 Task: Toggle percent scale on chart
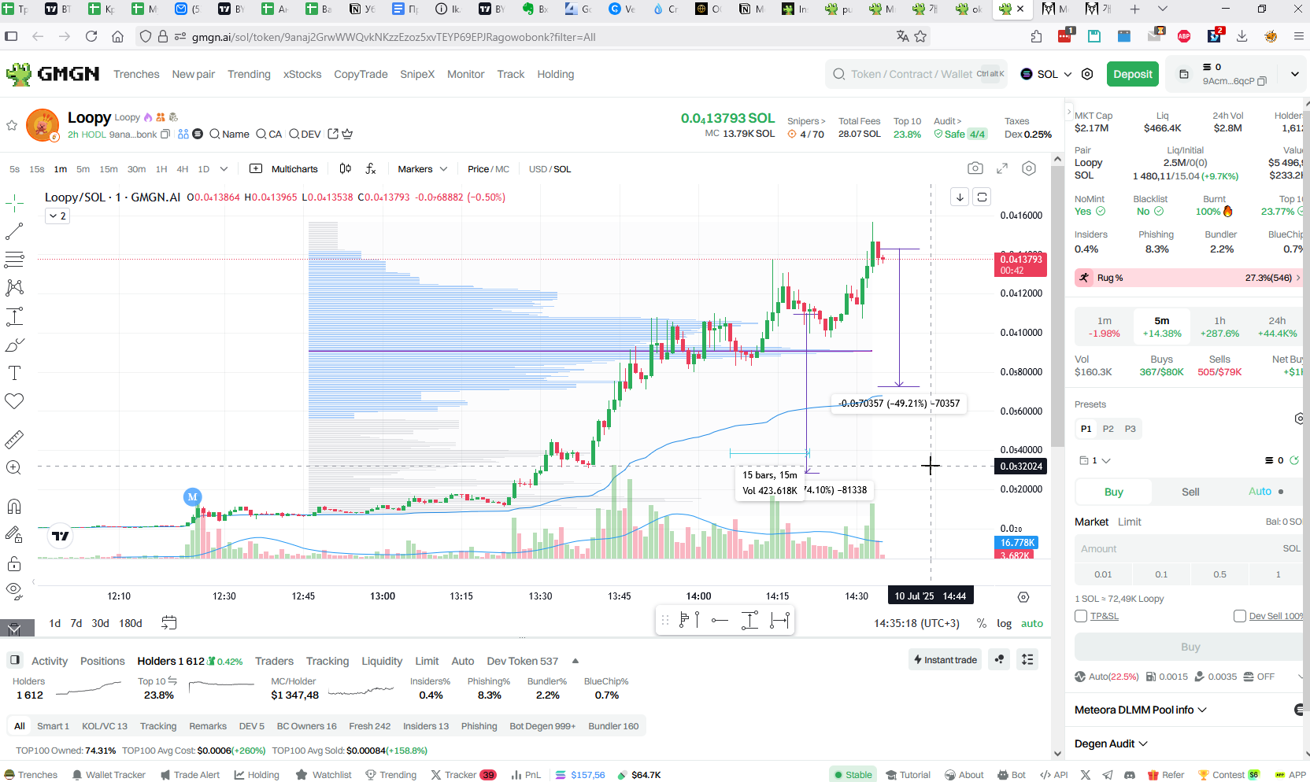coord(981,623)
